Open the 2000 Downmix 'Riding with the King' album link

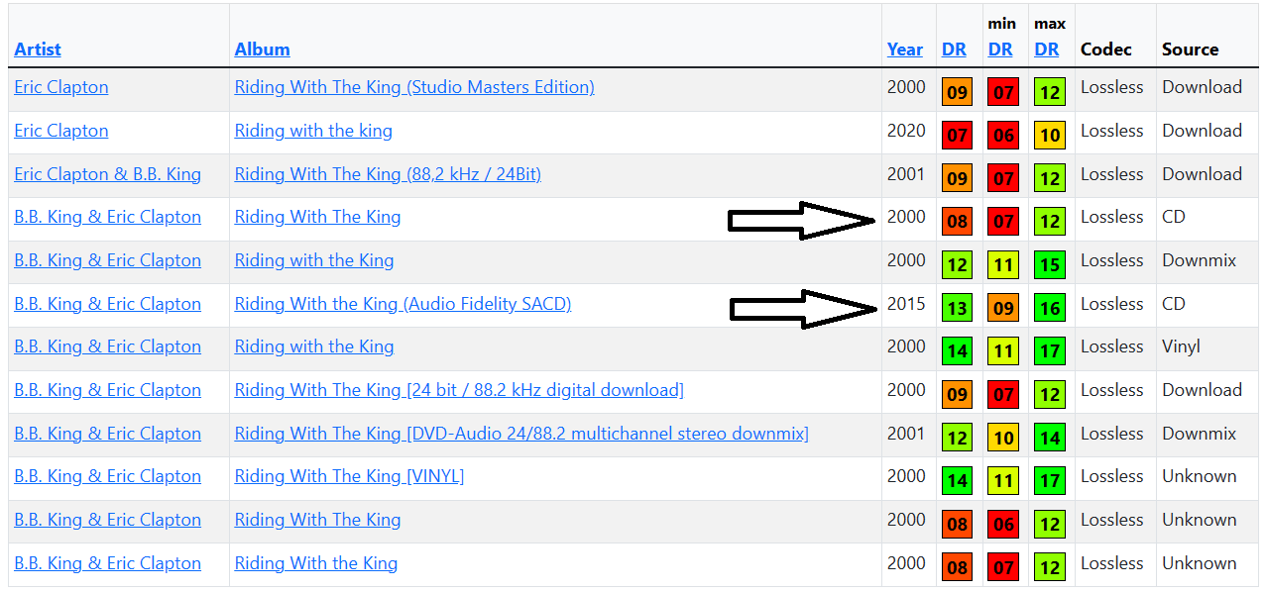pos(314,260)
